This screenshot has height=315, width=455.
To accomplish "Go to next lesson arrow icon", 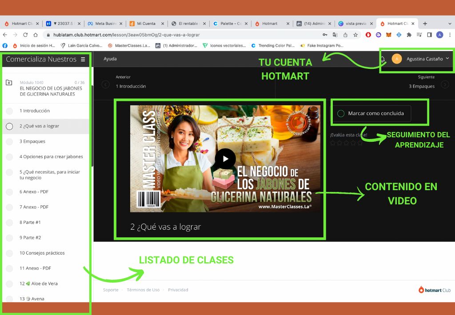I will (x=445, y=84).
